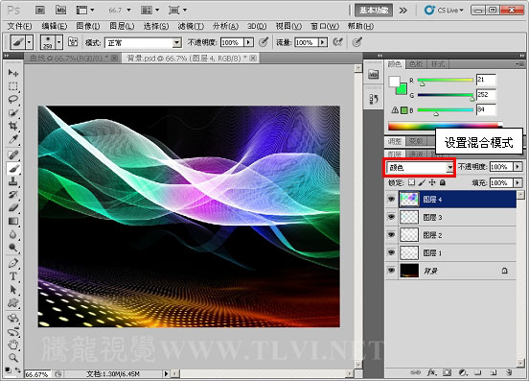This screenshot has height=381, width=529.
Task: Switch to the 色板 panel tab
Action: [416, 64]
